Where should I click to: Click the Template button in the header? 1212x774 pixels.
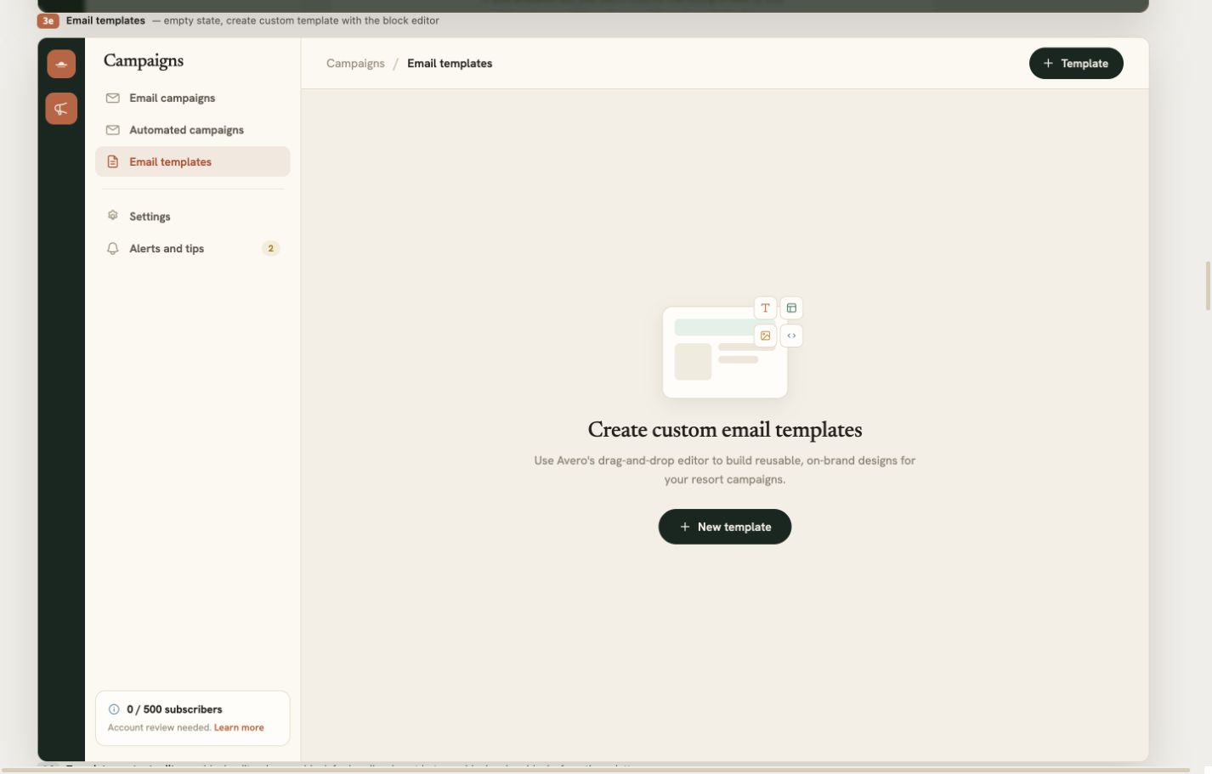click(x=1076, y=64)
